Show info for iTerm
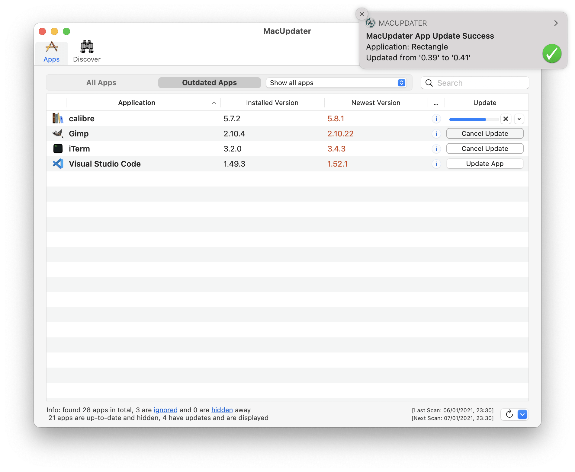The height and width of the screenshot is (472, 575). pos(436,149)
